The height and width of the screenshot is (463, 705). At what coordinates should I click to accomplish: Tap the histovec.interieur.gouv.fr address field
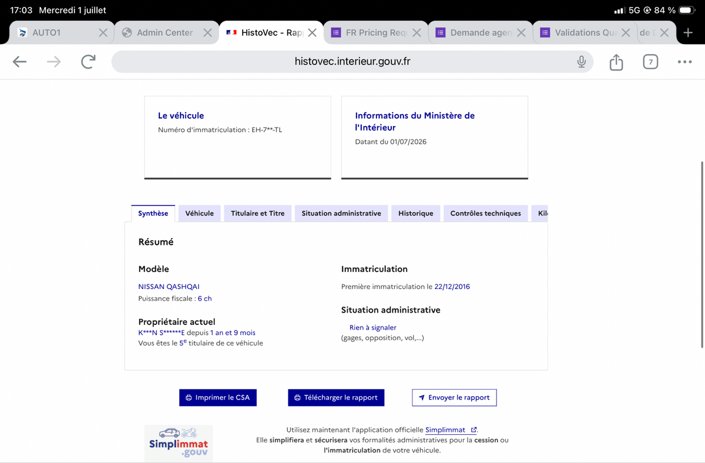pyautogui.click(x=352, y=62)
